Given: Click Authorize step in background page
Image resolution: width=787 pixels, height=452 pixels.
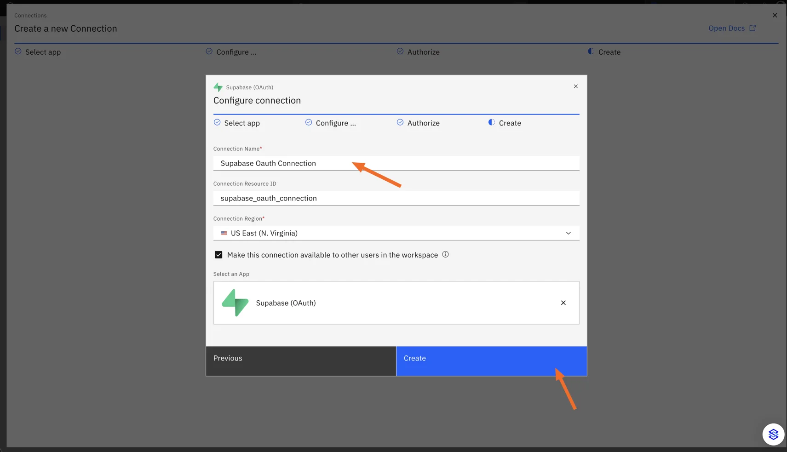Looking at the screenshot, I should point(418,52).
